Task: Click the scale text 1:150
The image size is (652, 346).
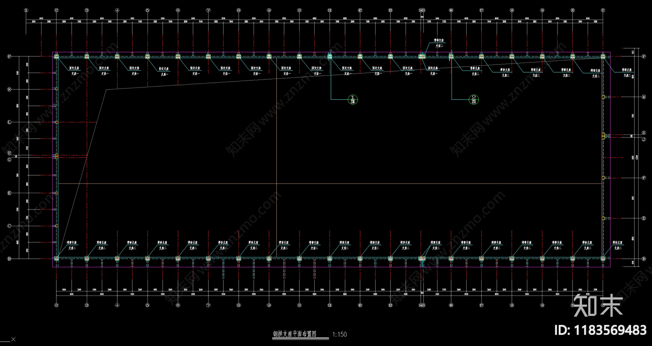Action: pyautogui.click(x=339, y=335)
